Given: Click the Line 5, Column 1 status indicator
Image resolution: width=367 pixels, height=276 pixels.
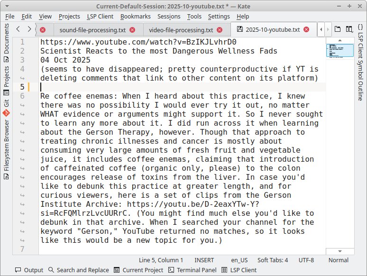Looking at the screenshot, I should (x=161, y=260).
